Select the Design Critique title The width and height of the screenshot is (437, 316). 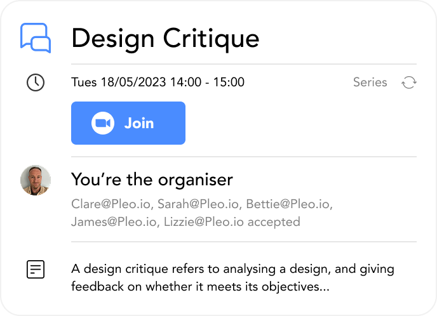click(165, 38)
